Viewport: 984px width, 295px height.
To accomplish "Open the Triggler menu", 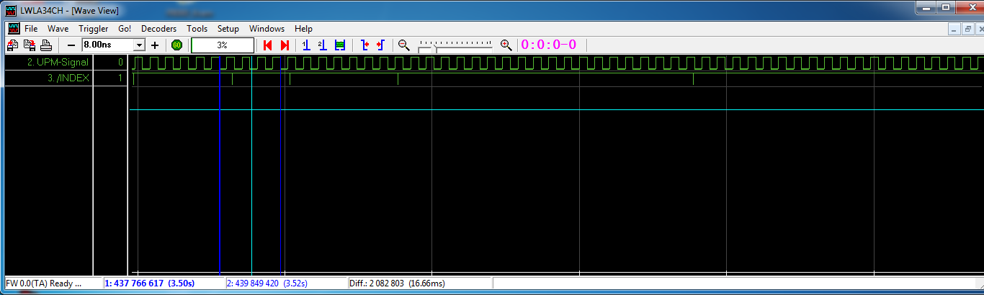I will (x=94, y=29).
